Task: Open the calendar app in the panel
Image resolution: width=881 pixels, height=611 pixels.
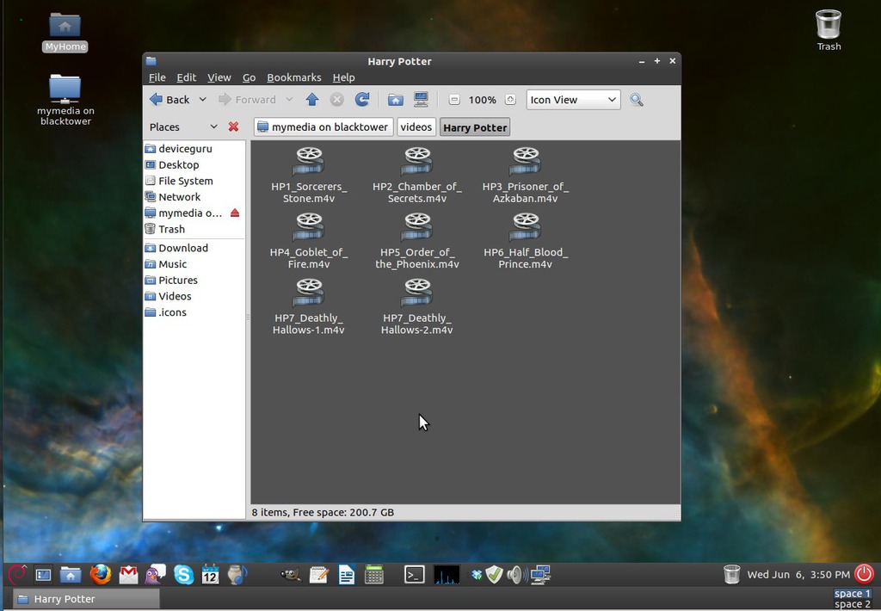Action: coord(210,575)
